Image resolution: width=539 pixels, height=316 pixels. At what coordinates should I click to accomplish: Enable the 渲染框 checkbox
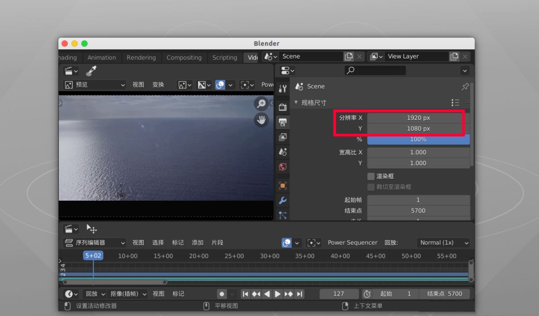(371, 176)
